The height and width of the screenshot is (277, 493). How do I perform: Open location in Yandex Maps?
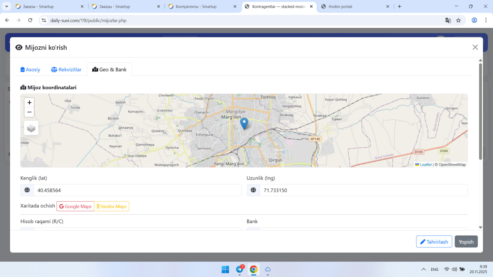pos(112,207)
